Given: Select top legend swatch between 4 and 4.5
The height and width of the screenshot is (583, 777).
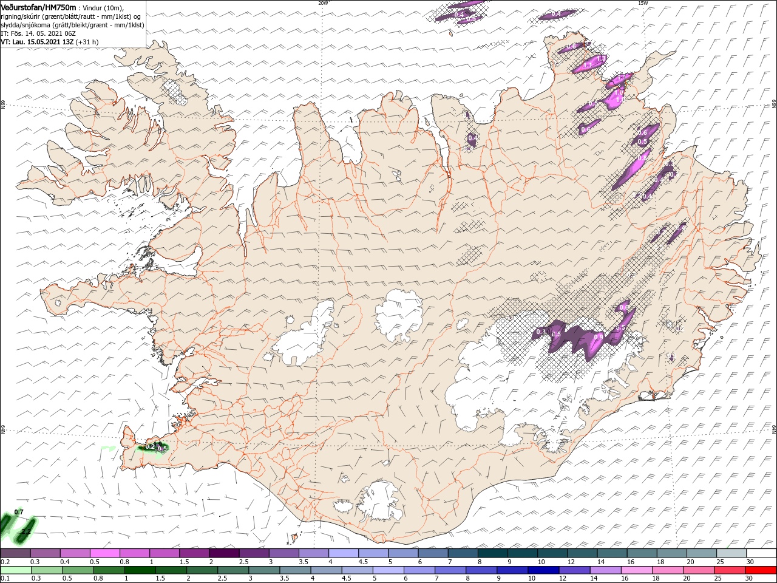Looking at the screenshot, I should pyautogui.click(x=344, y=553).
